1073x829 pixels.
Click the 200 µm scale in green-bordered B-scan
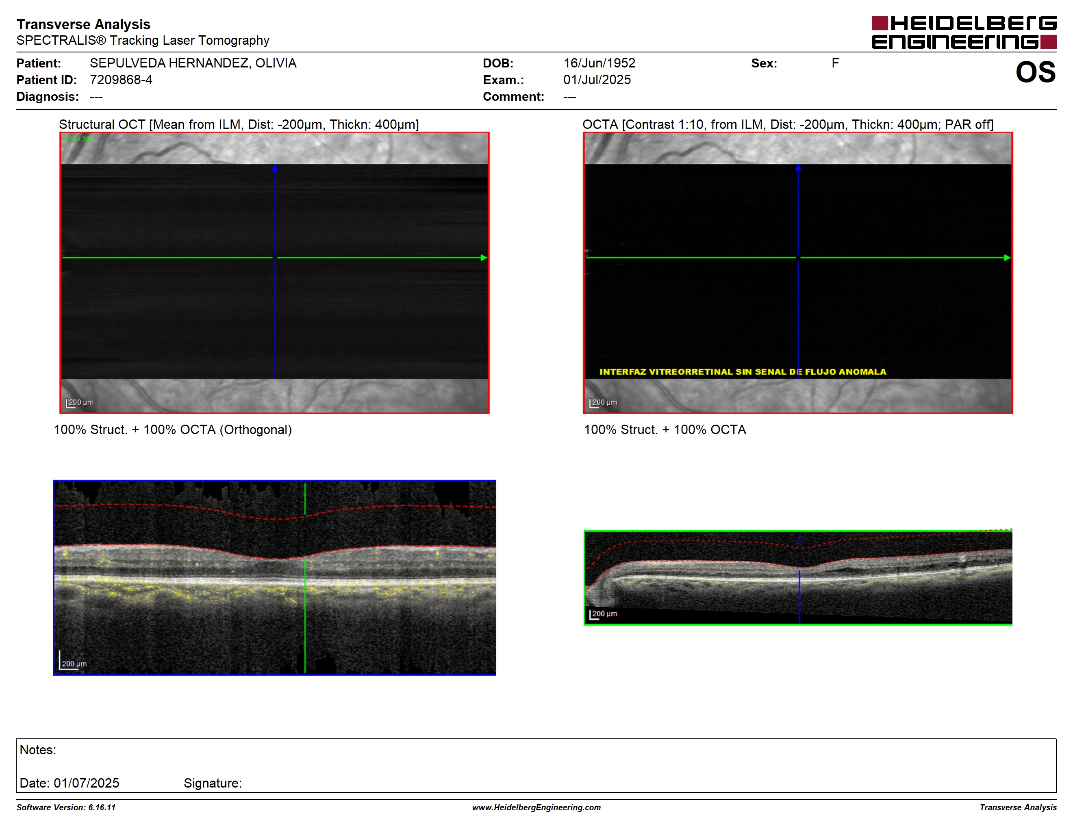coord(603,614)
